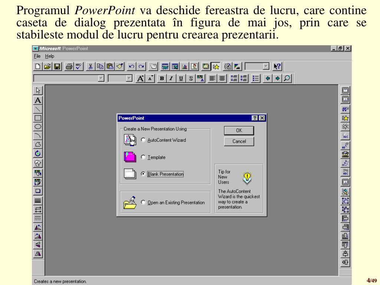Click the Increase Font Size icon

[x=140, y=79]
